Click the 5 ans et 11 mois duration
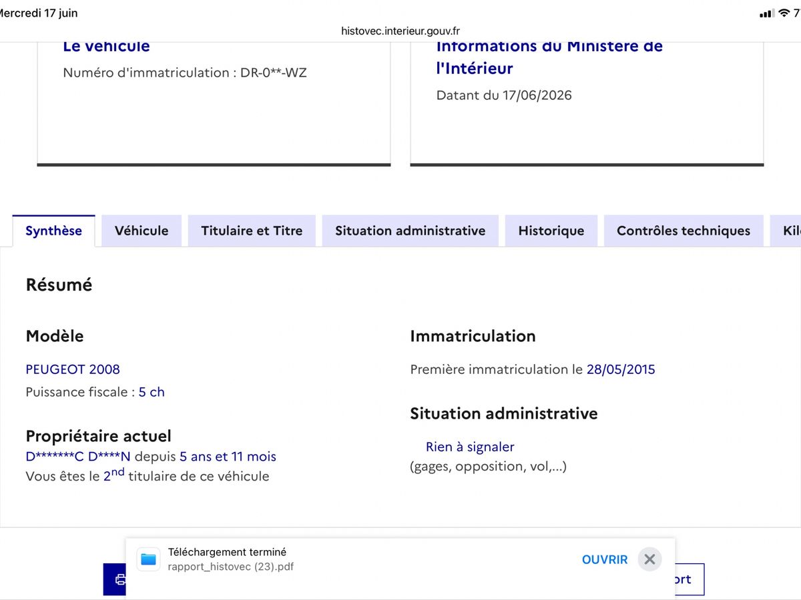The width and height of the screenshot is (801, 600). point(228,457)
